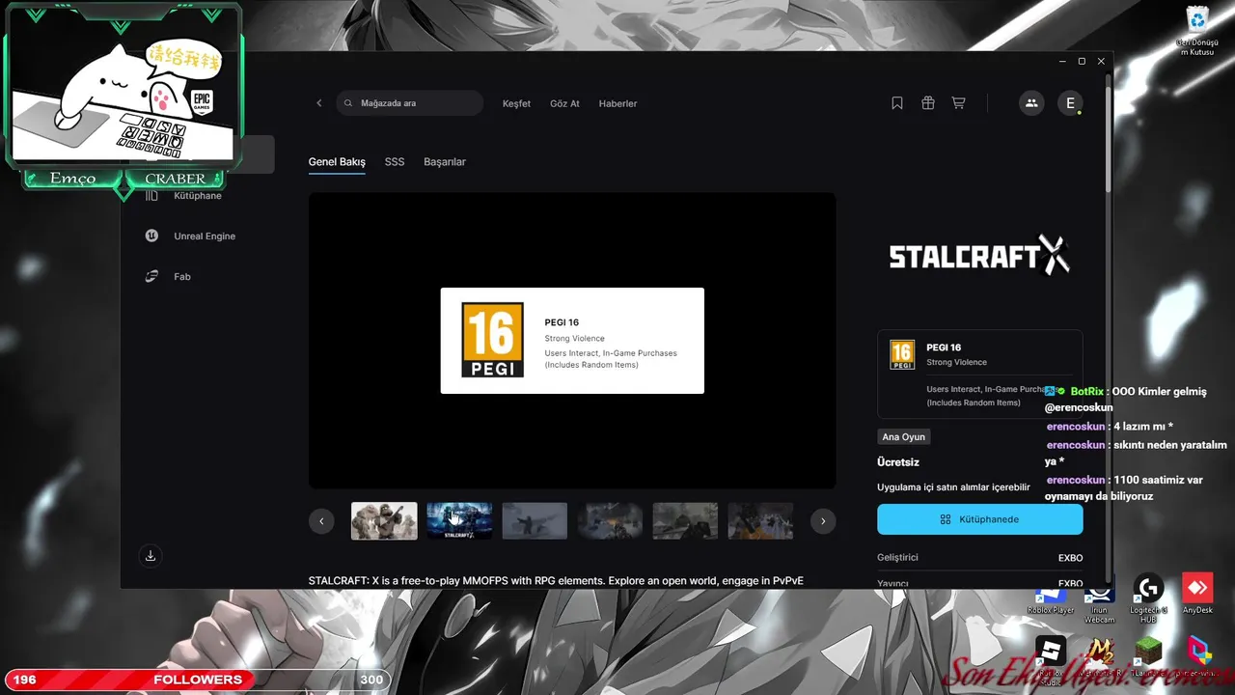This screenshot has width=1235, height=695.
Task: Select the fourth screenshot thumbnail
Action: pyautogui.click(x=610, y=521)
